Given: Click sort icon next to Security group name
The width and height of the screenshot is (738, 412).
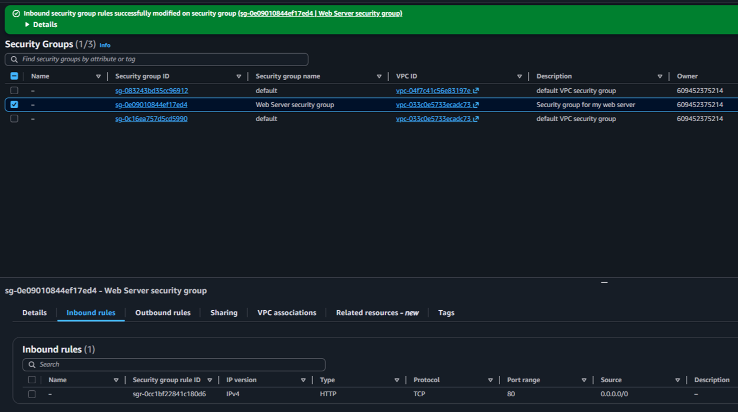Looking at the screenshot, I should [x=379, y=76].
